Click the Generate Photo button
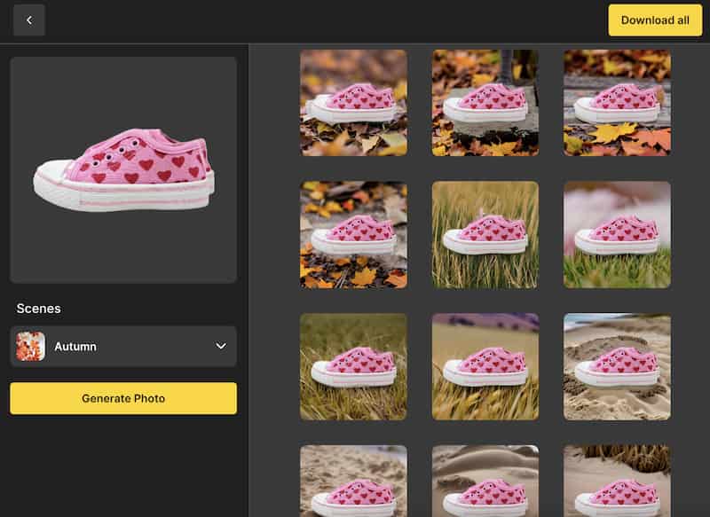Image resolution: width=710 pixels, height=517 pixels. [123, 398]
